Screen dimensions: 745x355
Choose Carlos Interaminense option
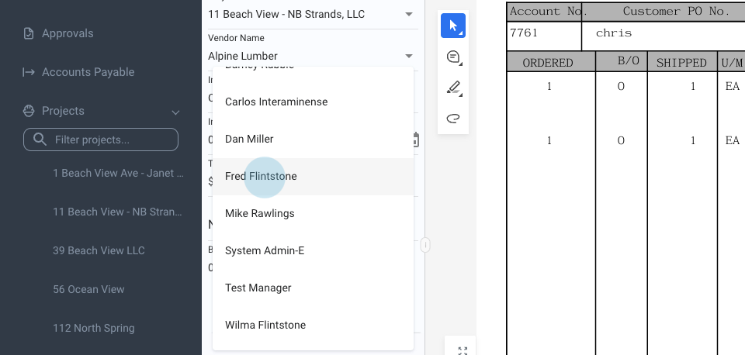[x=276, y=102]
